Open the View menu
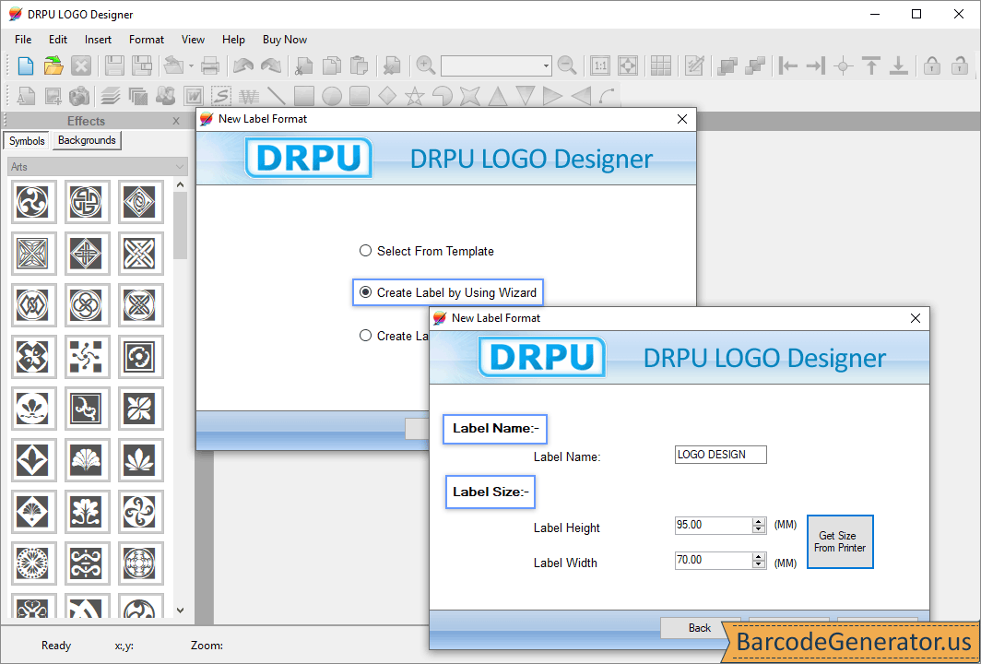Viewport: 981px width, 664px height. (194, 40)
